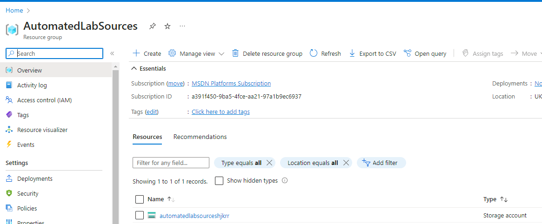Click the Delete resource group trash icon
The image size is (542, 224).
235,53
